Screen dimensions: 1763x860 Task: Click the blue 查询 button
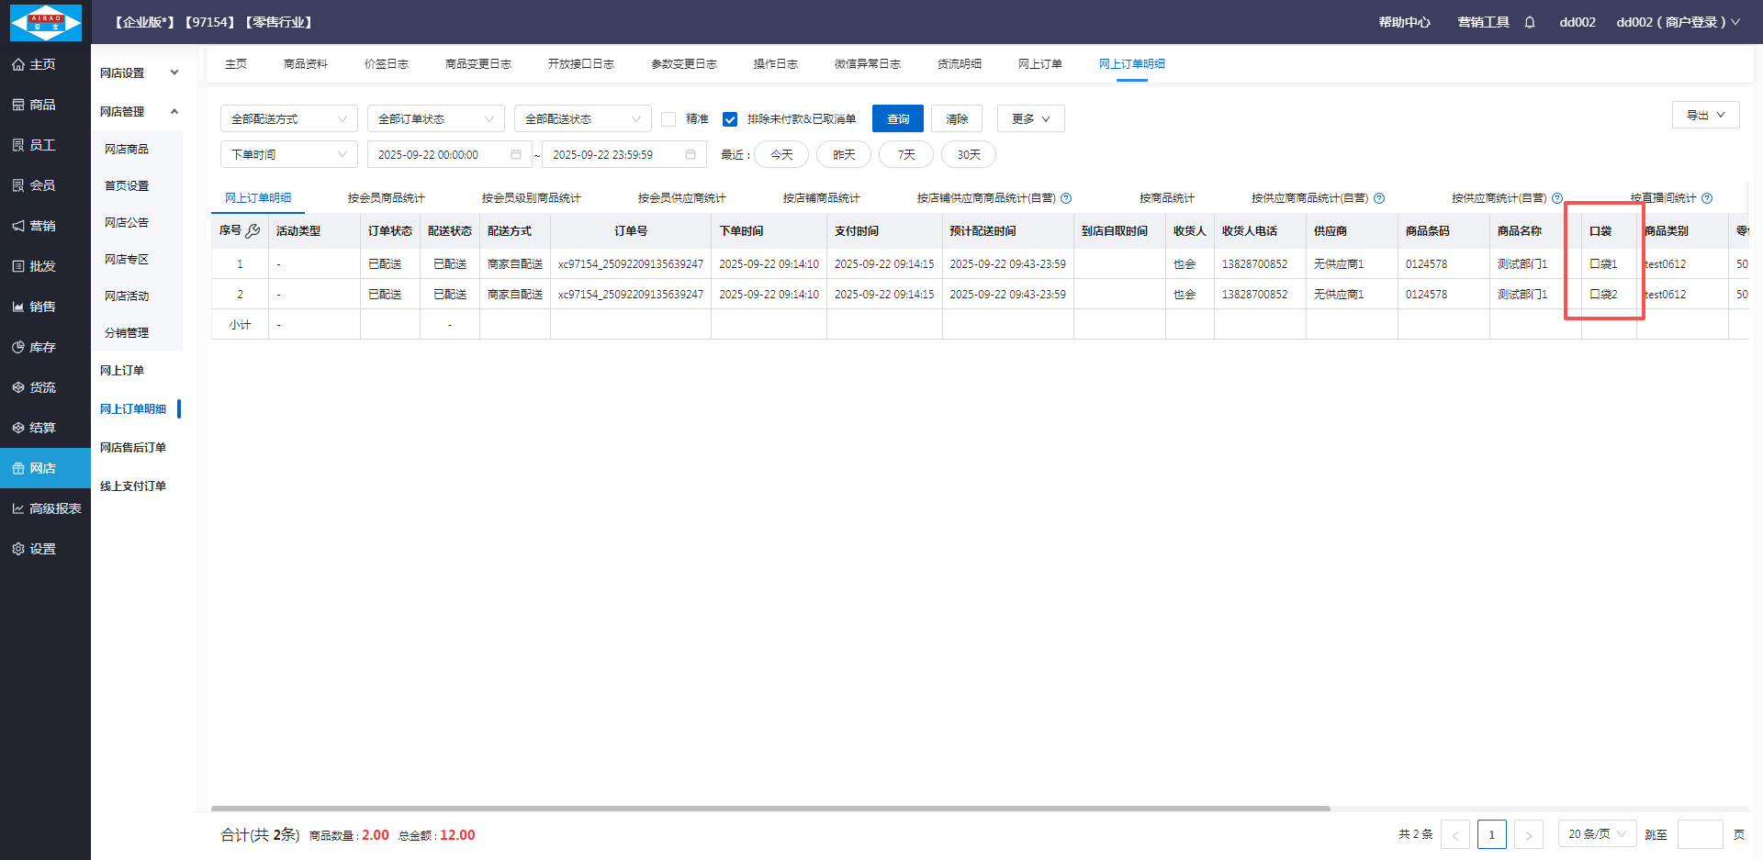point(897,119)
